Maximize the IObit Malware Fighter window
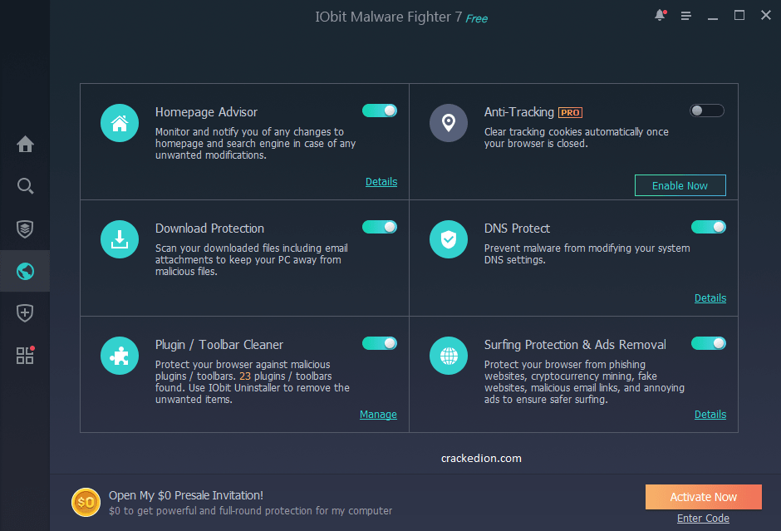This screenshot has width=781, height=531. tap(739, 16)
